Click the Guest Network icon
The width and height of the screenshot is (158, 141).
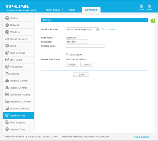tap(7, 39)
